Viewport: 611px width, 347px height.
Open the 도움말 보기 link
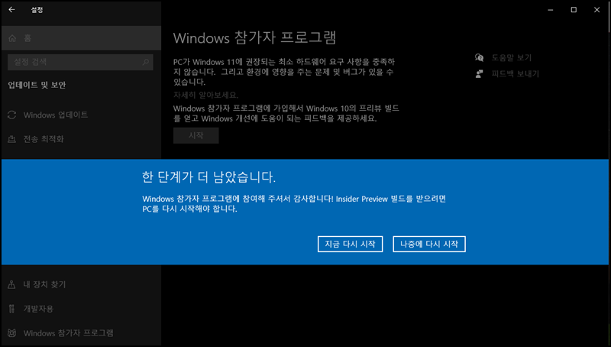(511, 57)
